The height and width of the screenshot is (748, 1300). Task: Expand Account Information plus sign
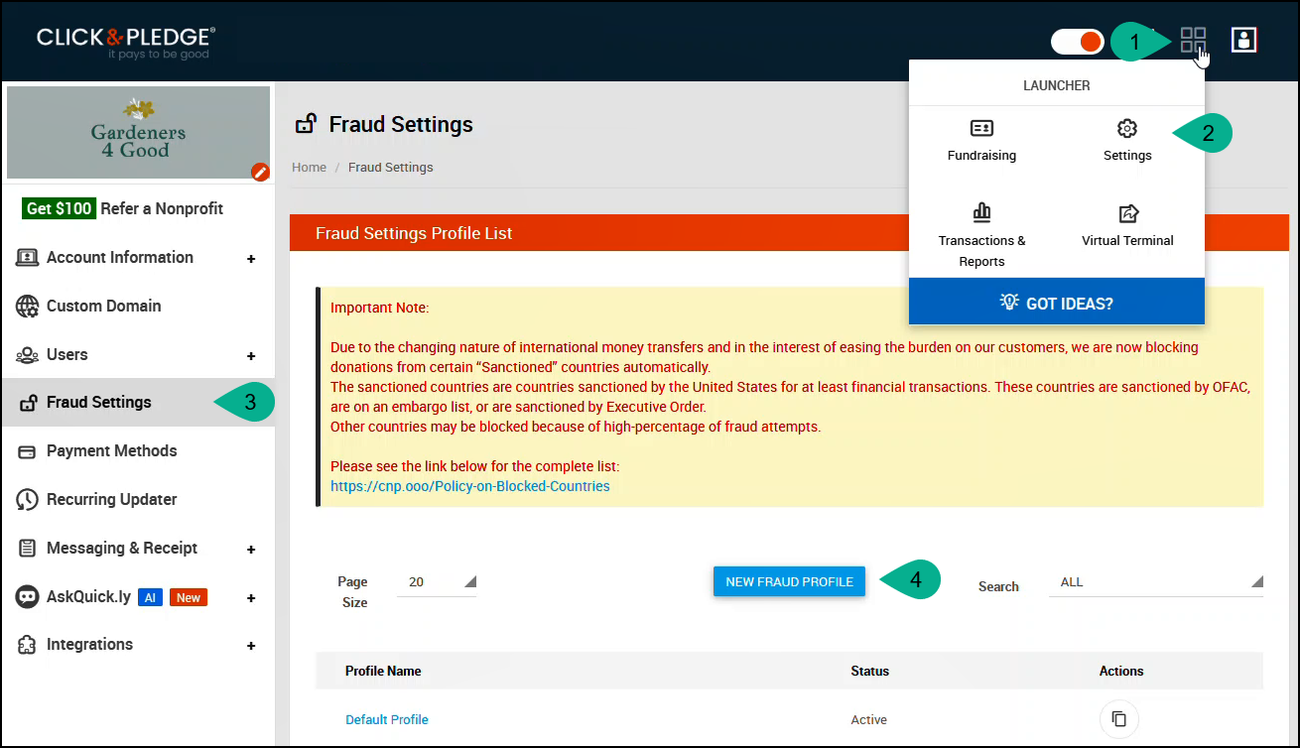pos(251,259)
